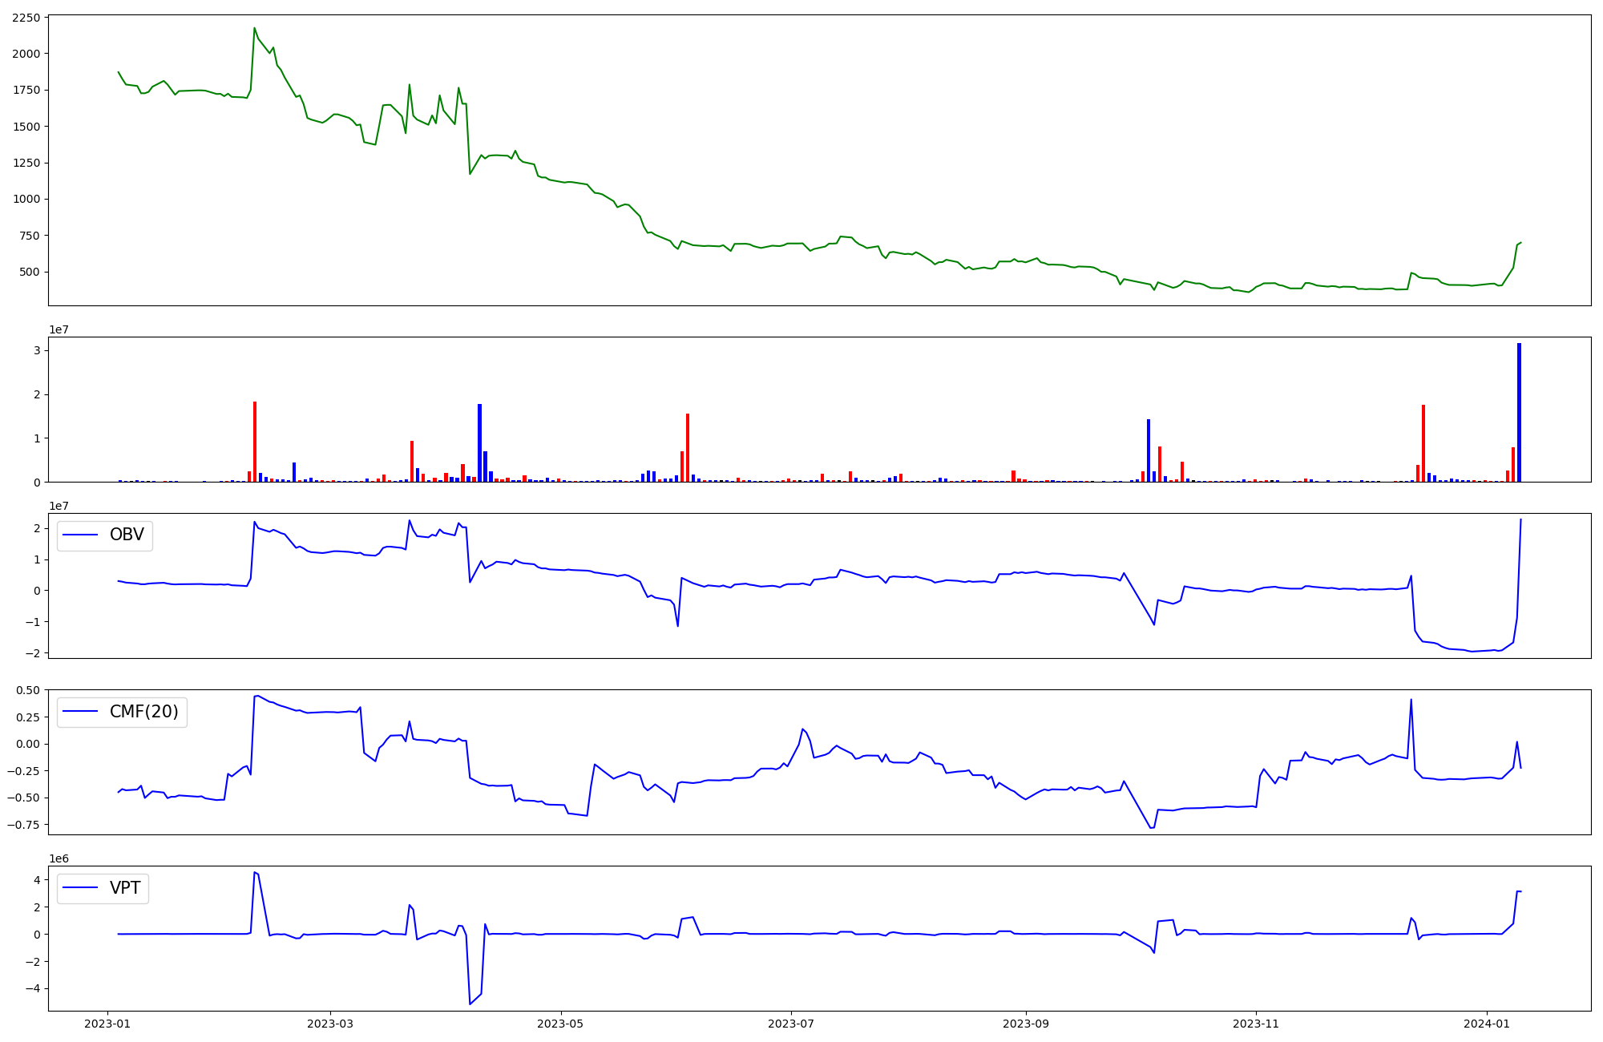Click the −4 tick on the VPT axis
The height and width of the screenshot is (1042, 1603).
(x=32, y=988)
